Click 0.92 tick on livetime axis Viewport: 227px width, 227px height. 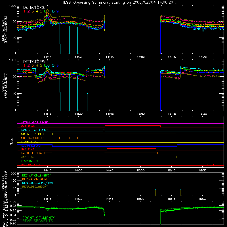13,219
